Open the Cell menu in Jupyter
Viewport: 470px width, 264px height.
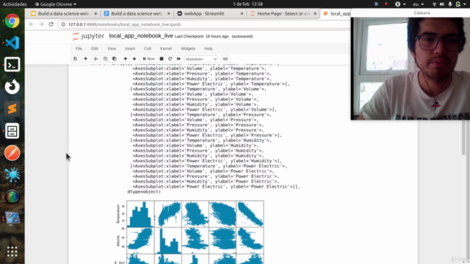pos(148,48)
